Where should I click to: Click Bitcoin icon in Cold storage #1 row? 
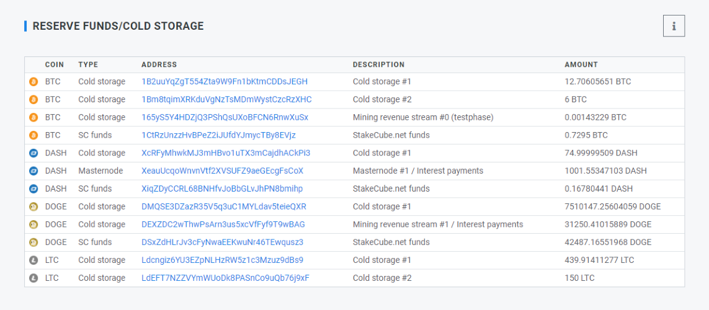33,82
